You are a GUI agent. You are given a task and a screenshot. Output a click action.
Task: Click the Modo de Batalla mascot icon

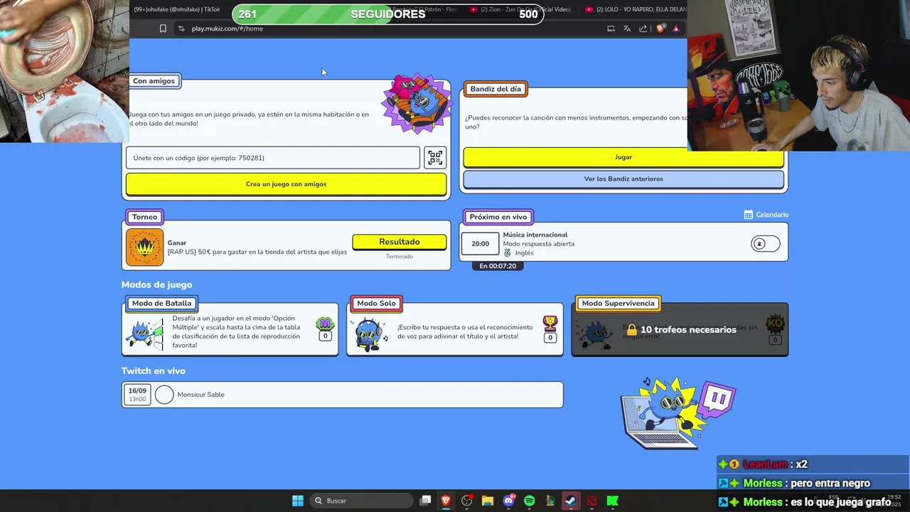click(x=145, y=333)
